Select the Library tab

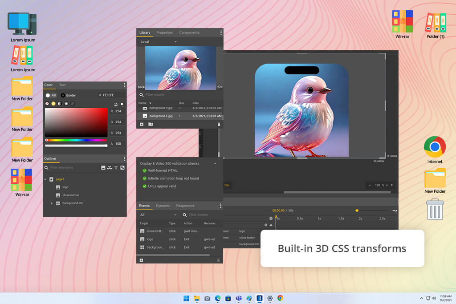pos(145,32)
